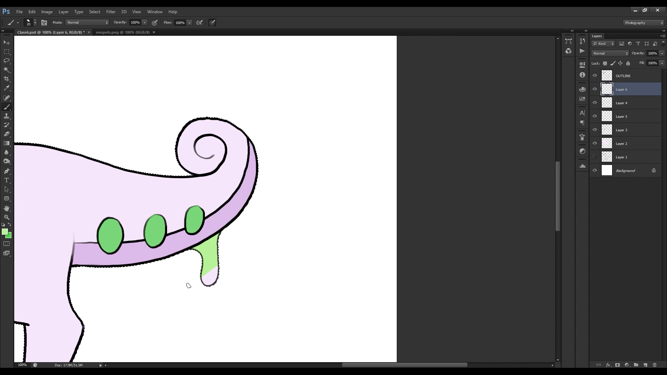This screenshot has width=667, height=375.
Task: Select the Eyedropper tool
Action: 7,88
